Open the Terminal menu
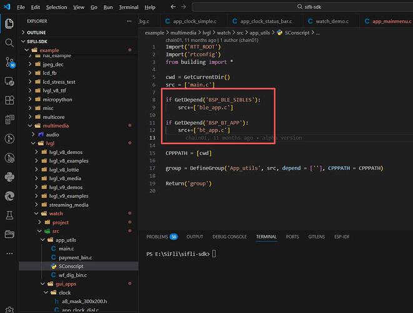This screenshot has height=313, width=413. (129, 7)
